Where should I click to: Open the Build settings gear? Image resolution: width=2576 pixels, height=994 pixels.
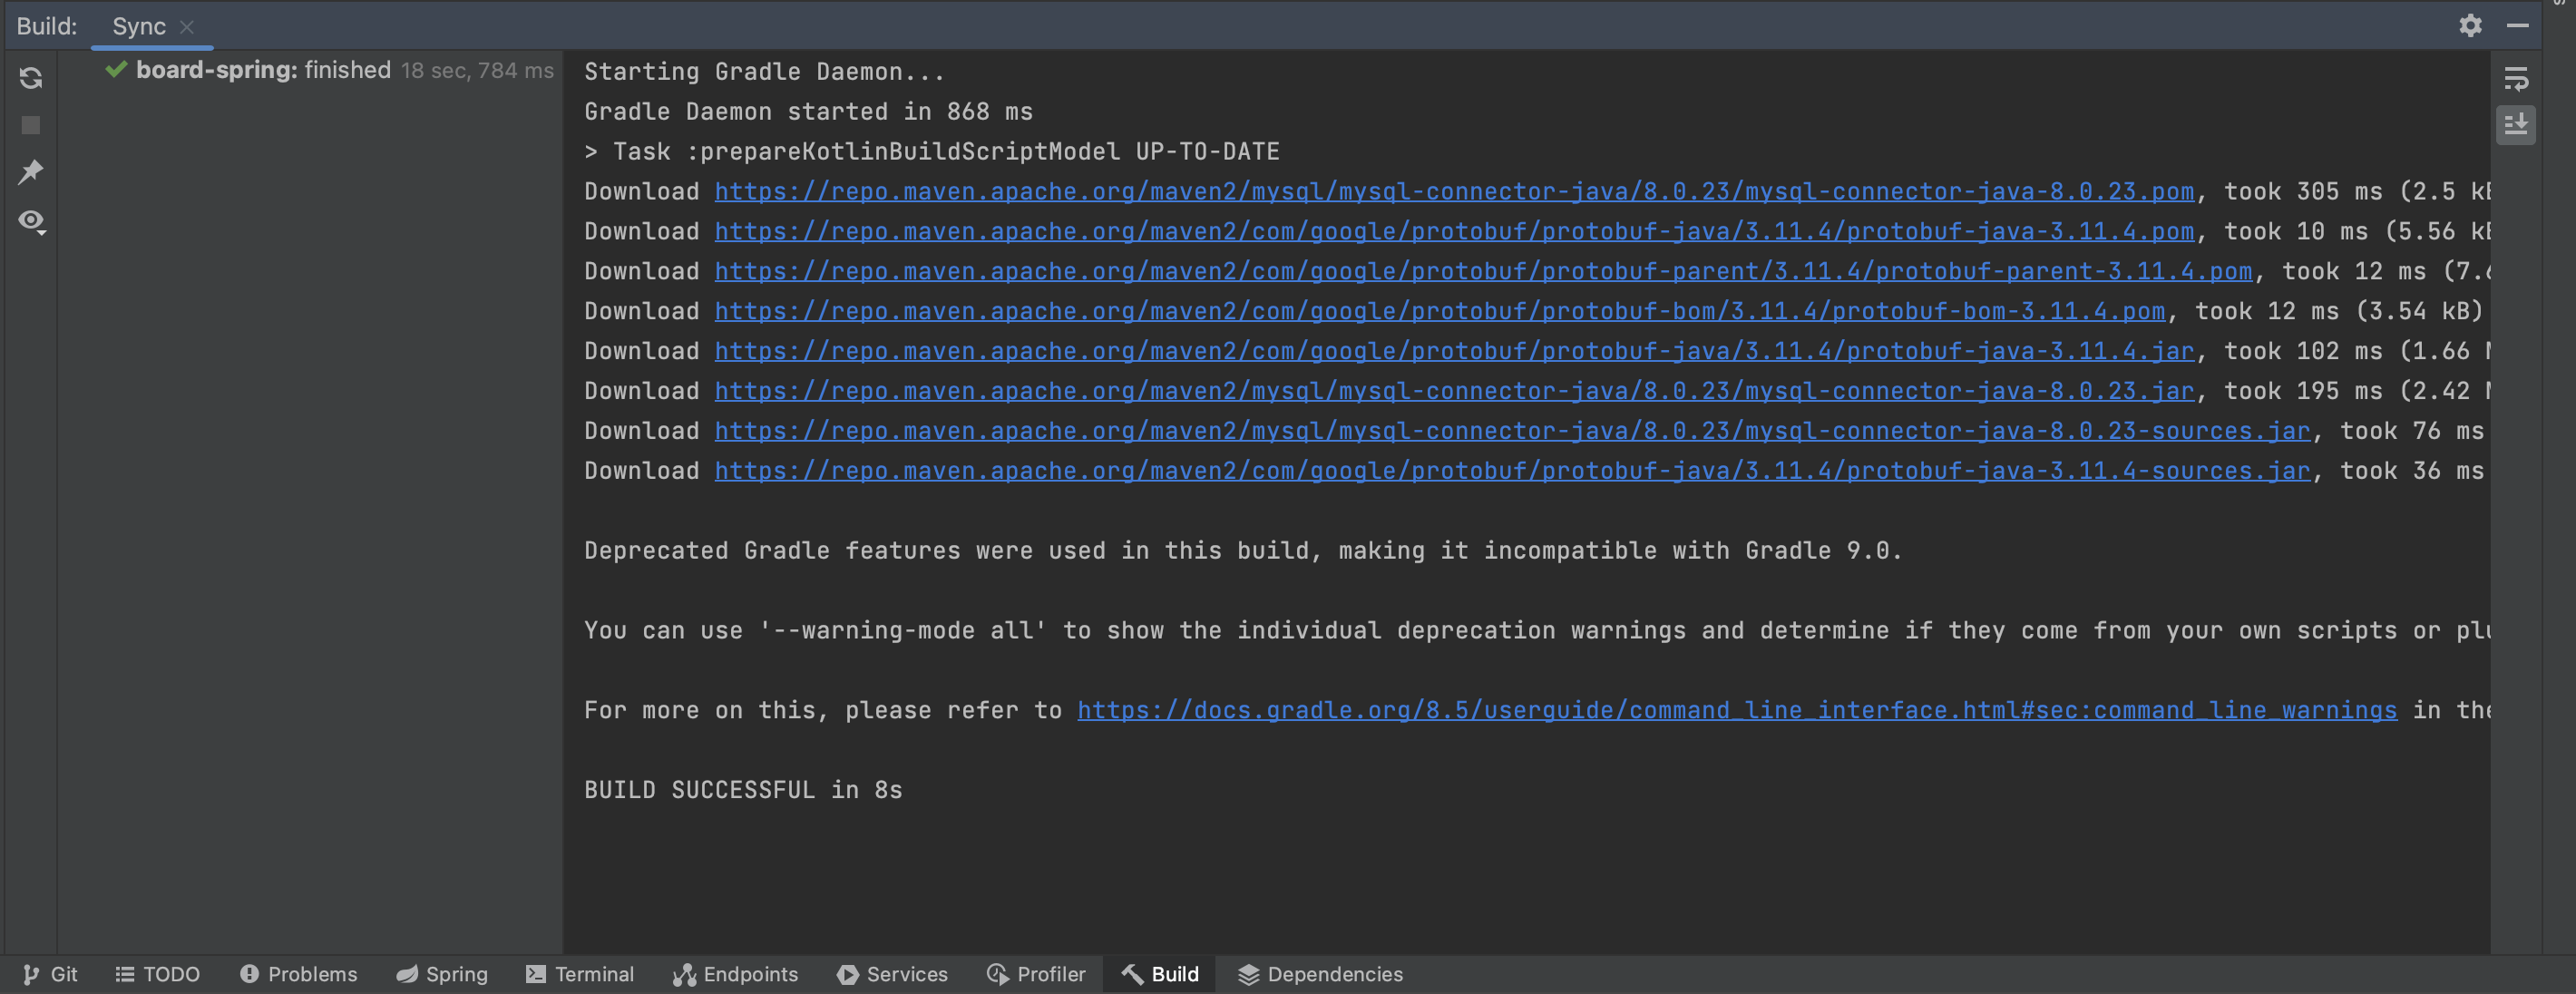click(2471, 26)
